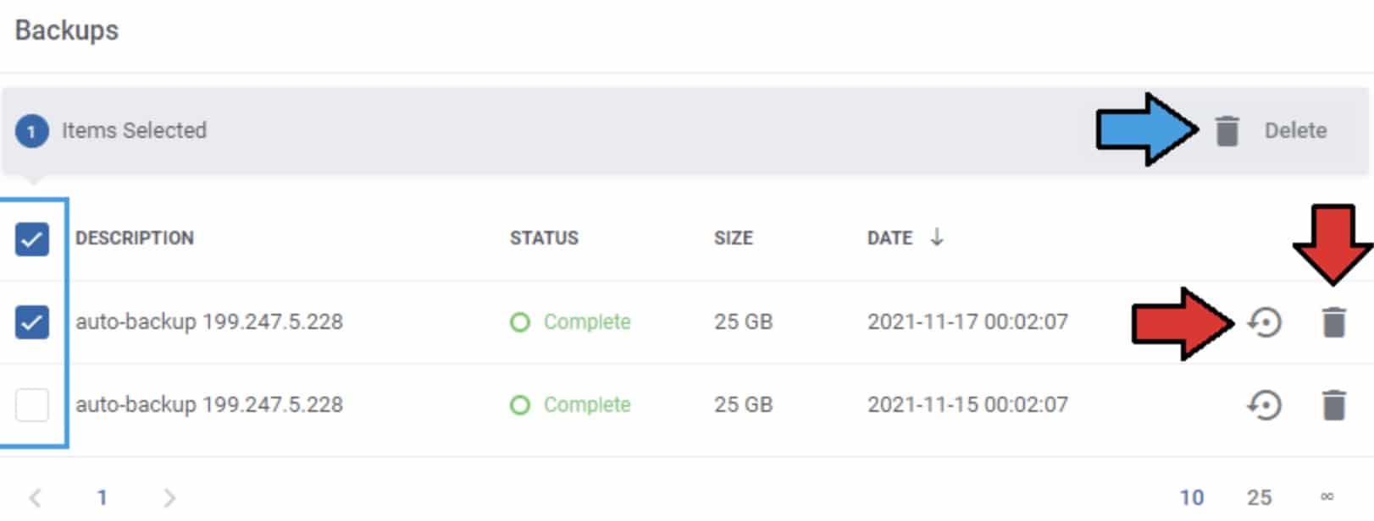Click the Delete text button
This screenshot has height=521, width=1374.
point(1295,131)
